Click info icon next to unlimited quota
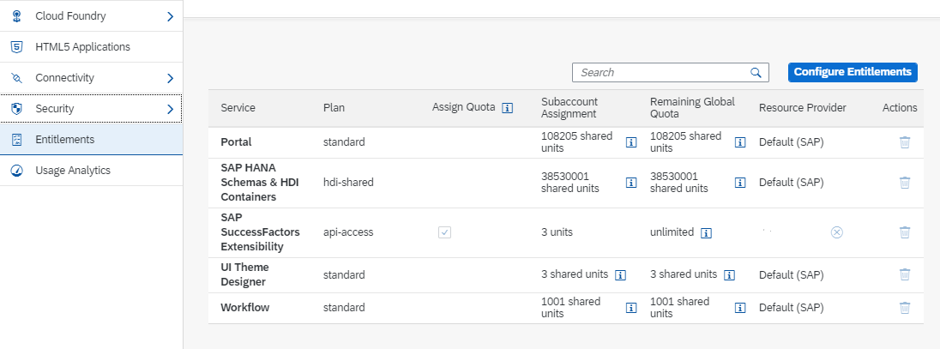The width and height of the screenshot is (940, 349). (x=706, y=232)
